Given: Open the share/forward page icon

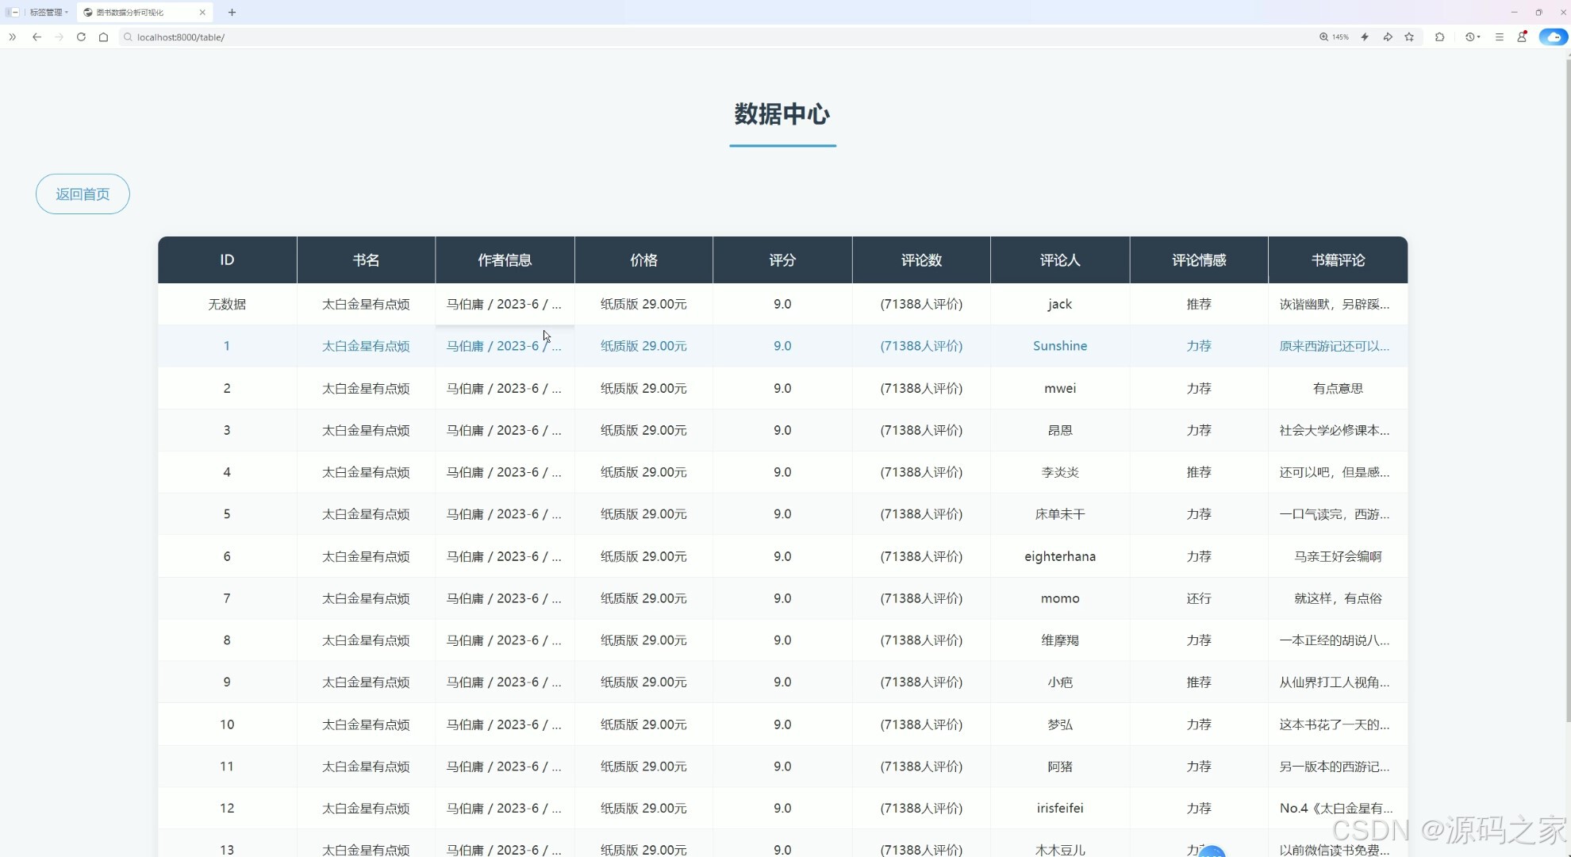Looking at the screenshot, I should coord(1388,37).
